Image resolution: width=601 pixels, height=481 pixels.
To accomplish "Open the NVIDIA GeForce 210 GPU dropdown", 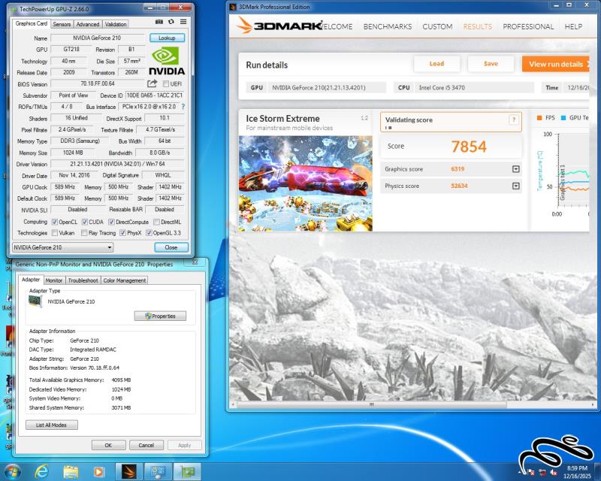I will tap(63, 247).
